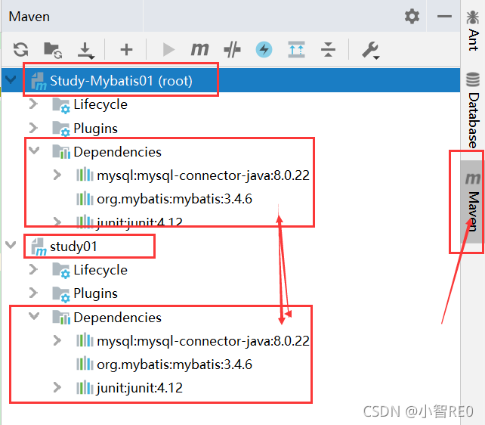Hide the Maven tool window
The image size is (485, 425).
(x=444, y=16)
